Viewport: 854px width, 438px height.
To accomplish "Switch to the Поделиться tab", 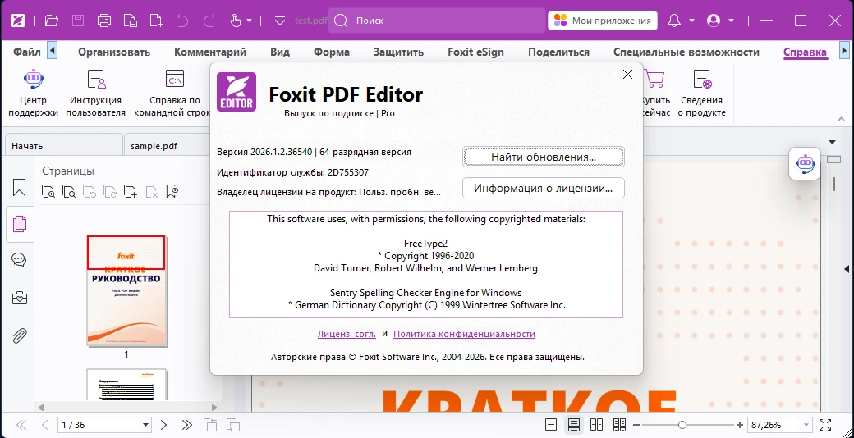I will click(x=559, y=52).
